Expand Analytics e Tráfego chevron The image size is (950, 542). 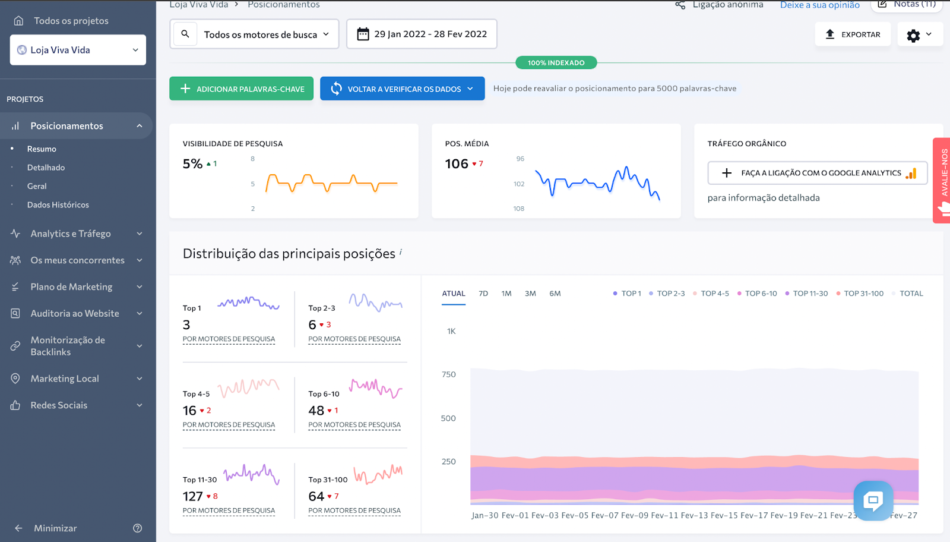(x=140, y=234)
